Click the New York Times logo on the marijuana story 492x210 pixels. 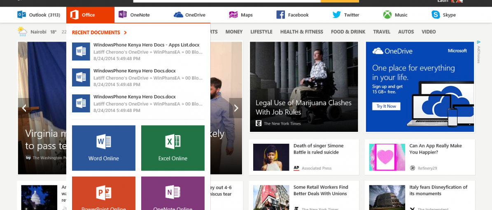(259, 124)
